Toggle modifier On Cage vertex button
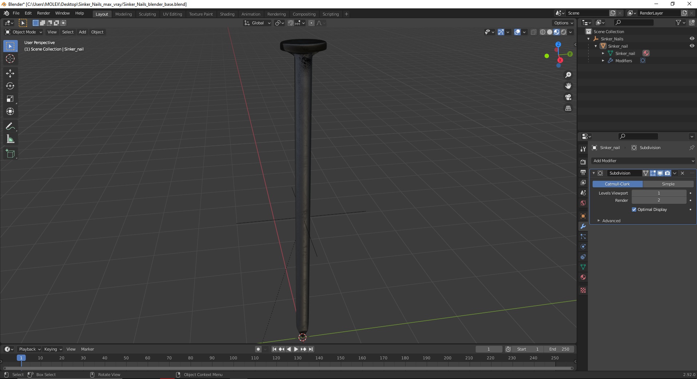 coord(646,173)
